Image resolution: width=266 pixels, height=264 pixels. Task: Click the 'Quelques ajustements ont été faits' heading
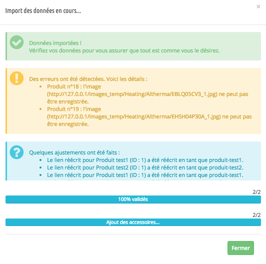74,152
